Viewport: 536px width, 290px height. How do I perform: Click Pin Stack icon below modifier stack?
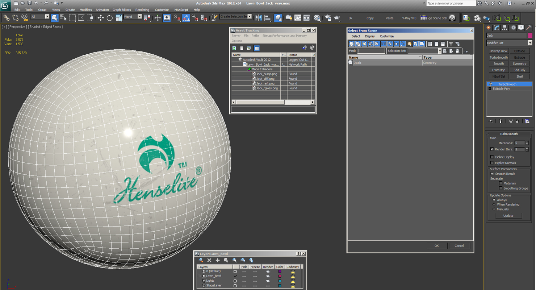(491, 121)
